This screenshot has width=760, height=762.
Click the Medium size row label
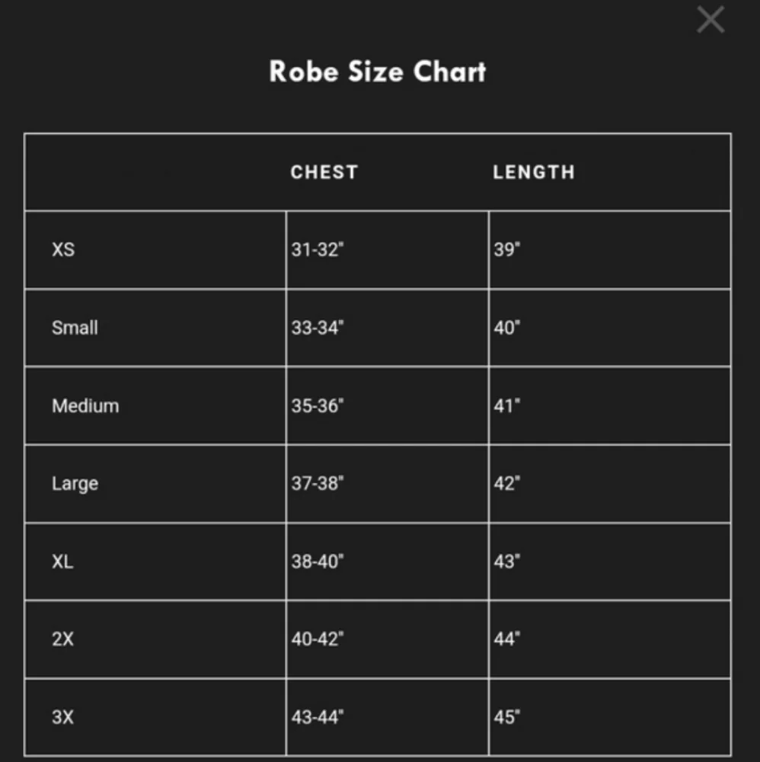tap(85, 405)
